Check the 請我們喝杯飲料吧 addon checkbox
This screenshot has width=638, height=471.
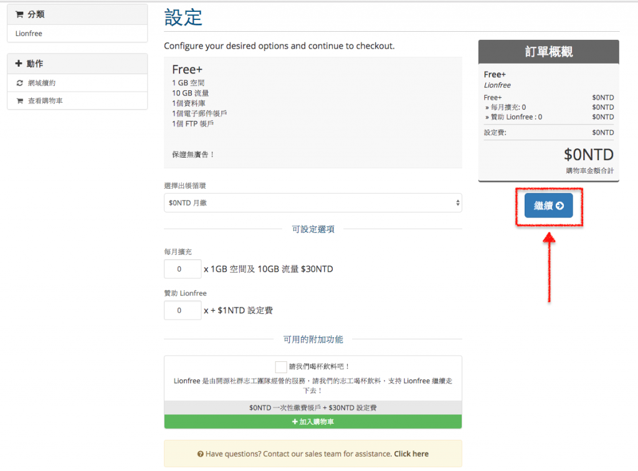click(x=281, y=367)
